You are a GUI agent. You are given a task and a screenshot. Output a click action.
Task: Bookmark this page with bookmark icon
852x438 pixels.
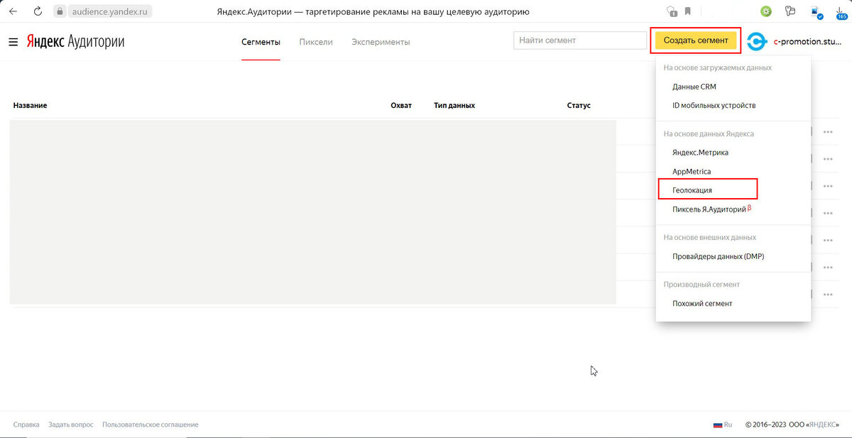[x=688, y=11]
